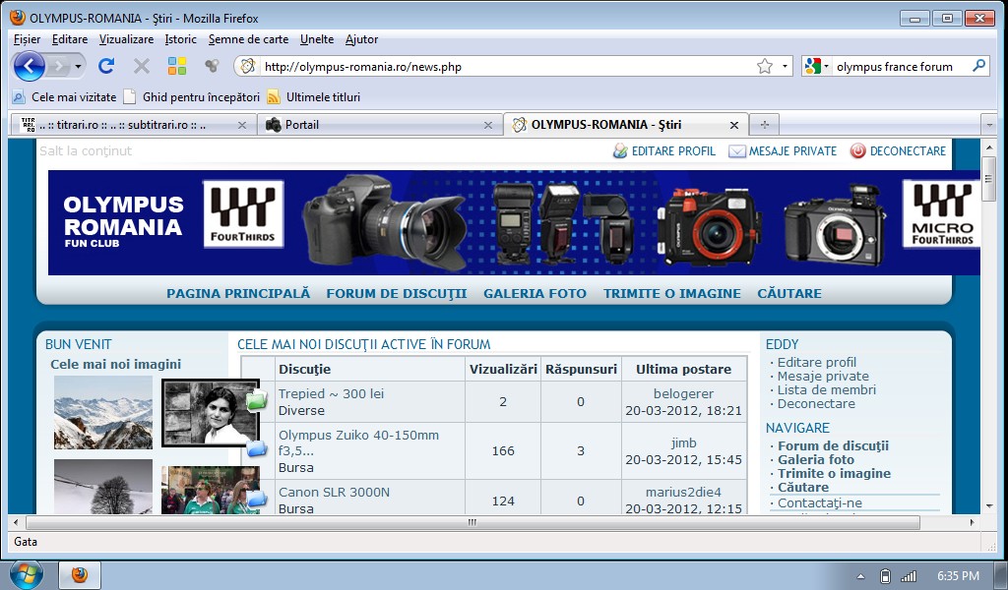Image resolution: width=1008 pixels, height=590 pixels.
Task: Open the Cele mai vizitate bookmark
Action: coord(64,97)
